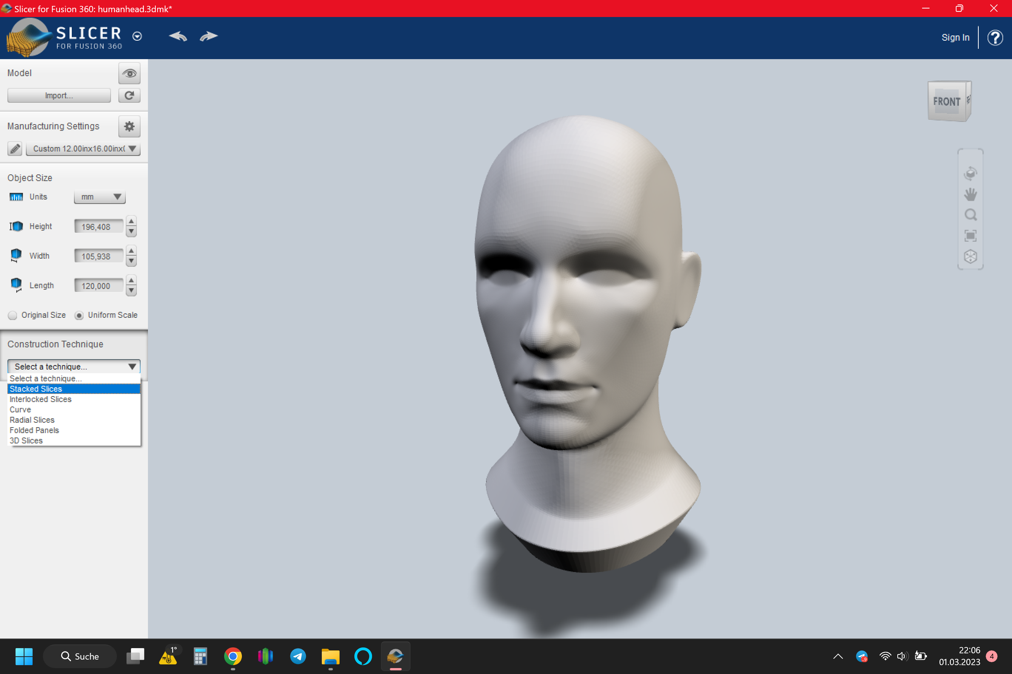Select the pan hand tool

tap(970, 194)
